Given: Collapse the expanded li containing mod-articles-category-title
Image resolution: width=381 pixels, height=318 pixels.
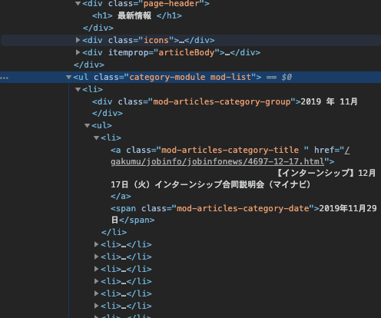Looking at the screenshot, I should pos(97,137).
